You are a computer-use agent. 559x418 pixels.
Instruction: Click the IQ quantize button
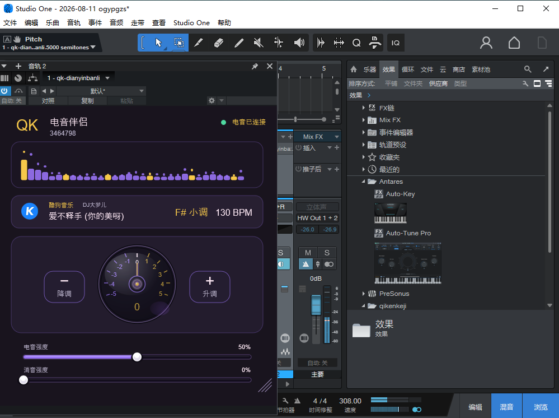tap(396, 43)
